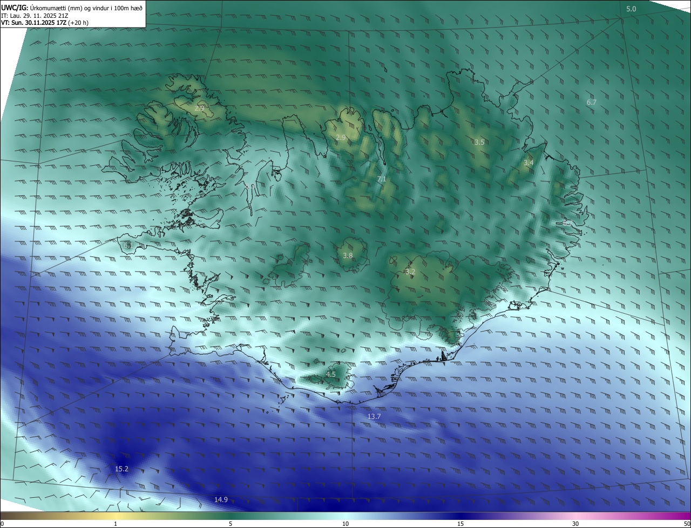The image size is (691, 528).
Task: Click the 14.9 value label above the color scale
Action: pyautogui.click(x=221, y=499)
